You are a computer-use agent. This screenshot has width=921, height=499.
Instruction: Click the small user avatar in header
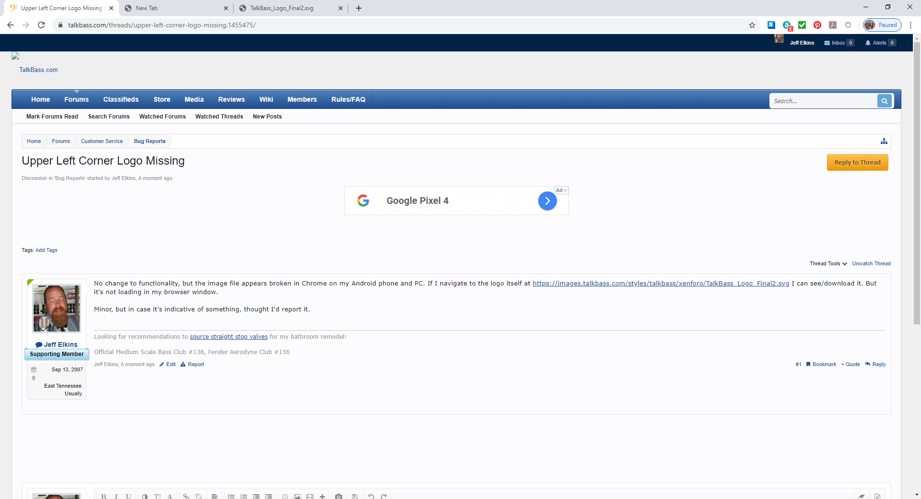pos(779,38)
